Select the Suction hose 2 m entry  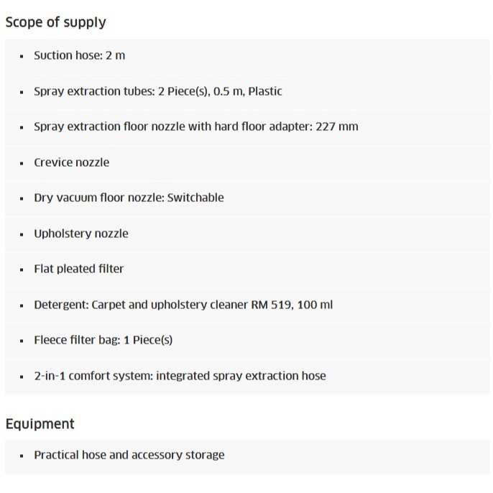pos(79,55)
